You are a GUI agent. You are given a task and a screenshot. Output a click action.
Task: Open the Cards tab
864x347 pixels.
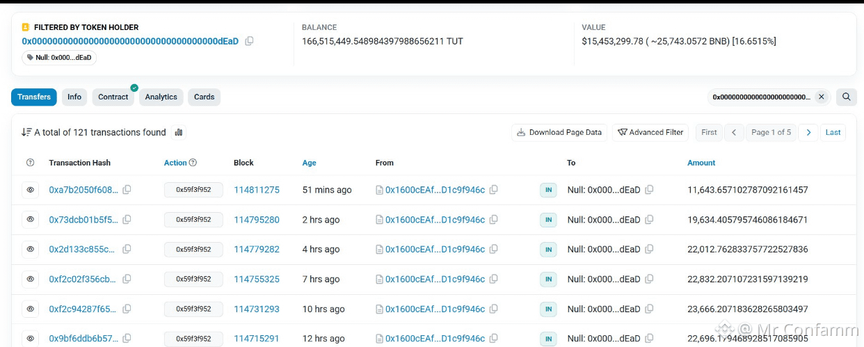204,97
